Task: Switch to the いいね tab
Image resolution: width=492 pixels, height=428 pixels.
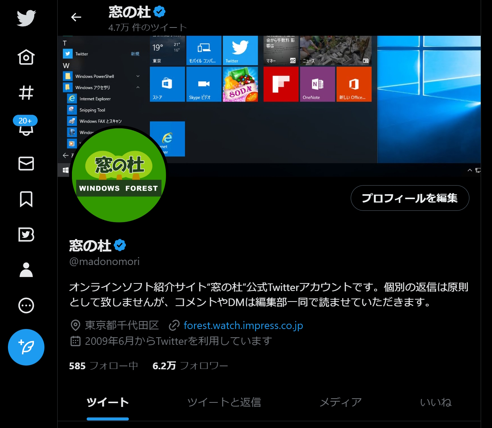Action: 435,402
